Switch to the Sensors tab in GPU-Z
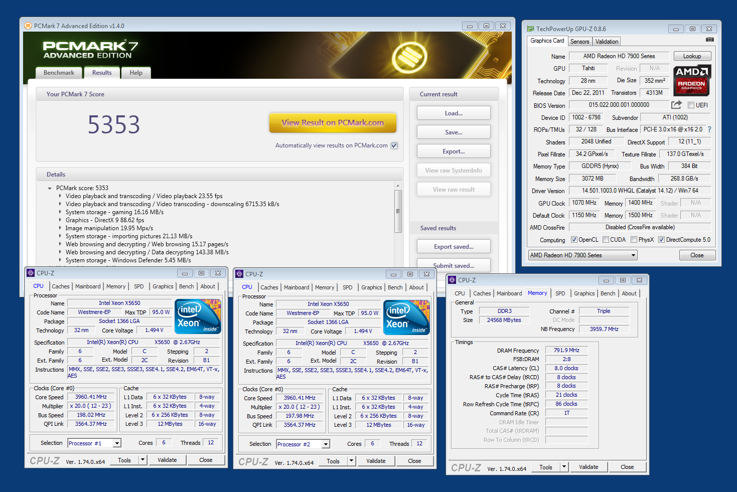Viewport: 737px width, 492px height. point(579,42)
